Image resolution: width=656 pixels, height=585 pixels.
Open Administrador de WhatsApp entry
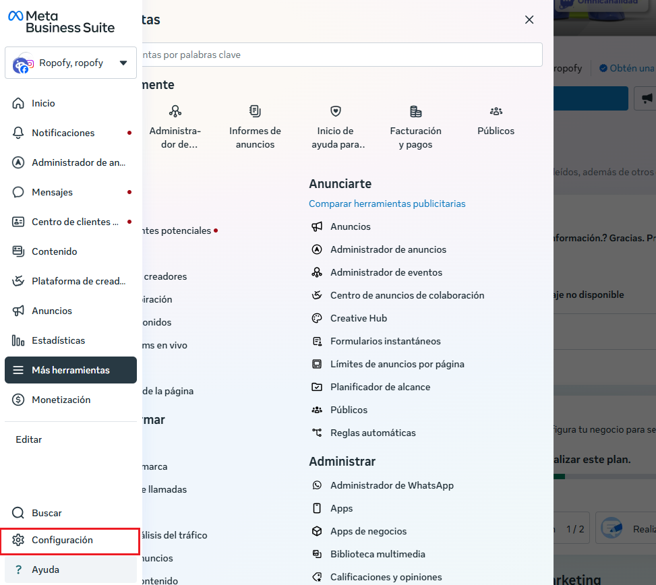click(382, 485)
